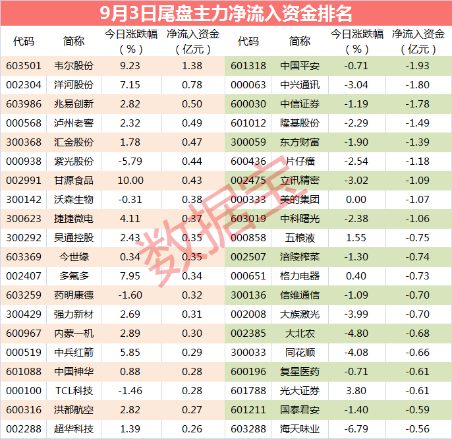452x439 pixels.
Task: Select stock name 洪都航空
Action: pos(74,409)
